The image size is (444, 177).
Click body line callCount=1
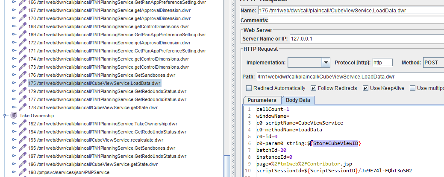coord(273,109)
